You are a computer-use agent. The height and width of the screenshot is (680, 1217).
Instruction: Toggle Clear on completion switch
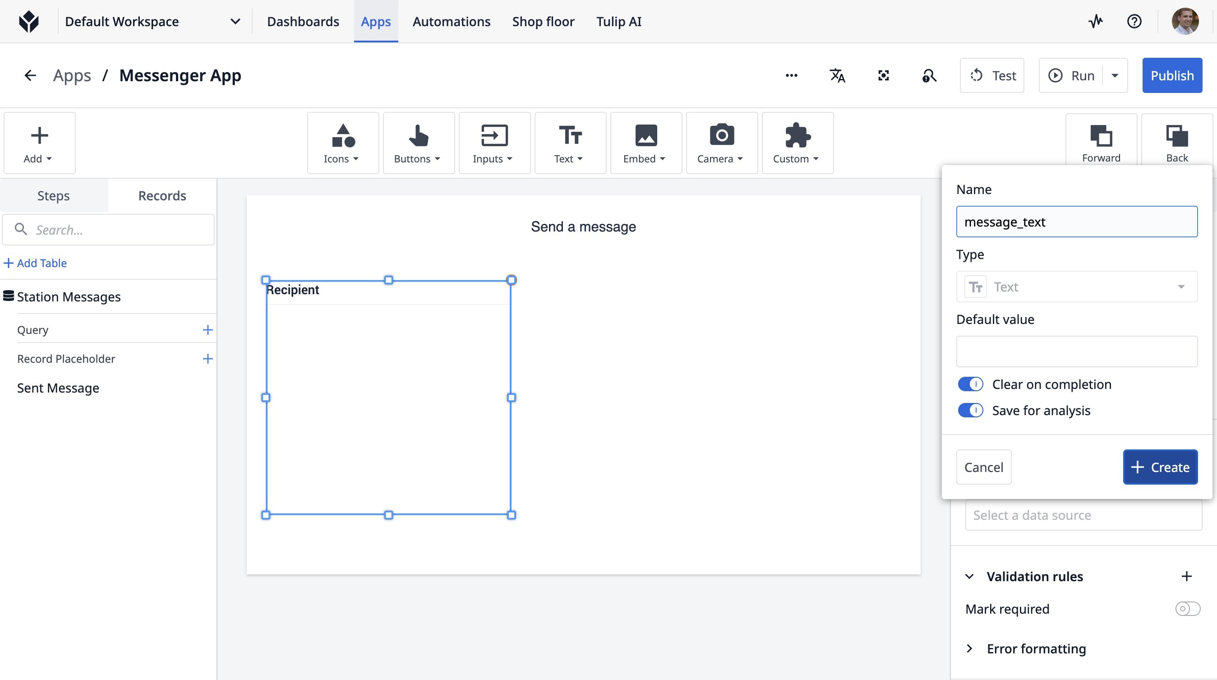[x=970, y=384]
